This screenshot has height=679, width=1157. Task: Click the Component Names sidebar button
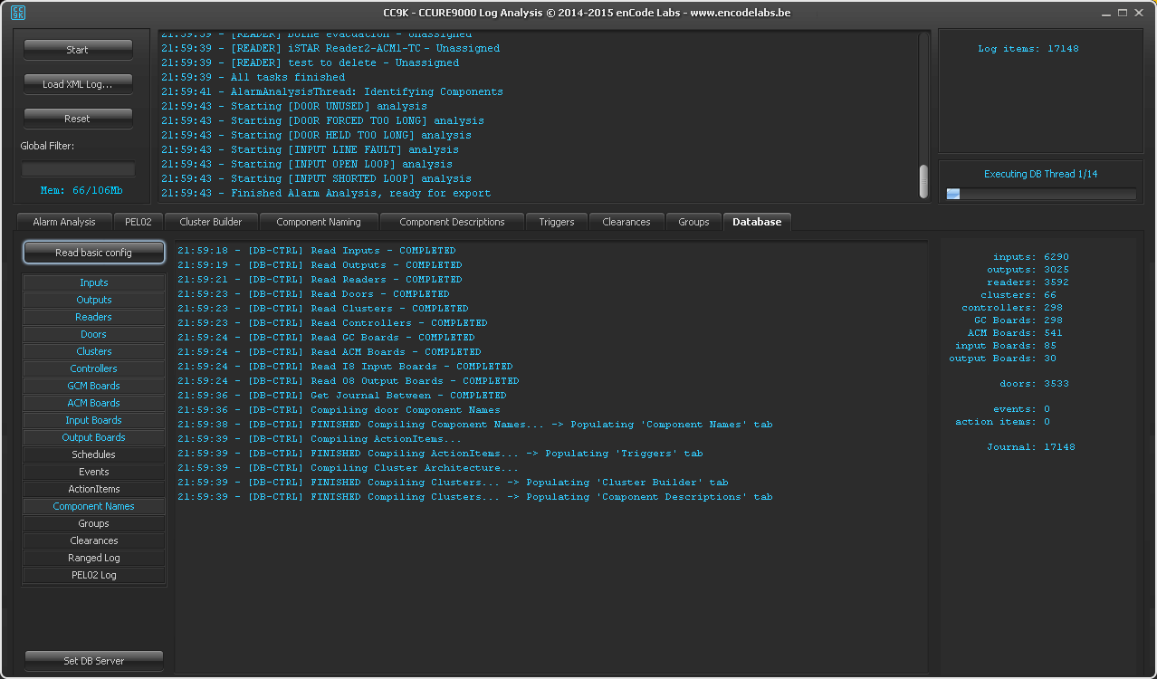[94, 506]
